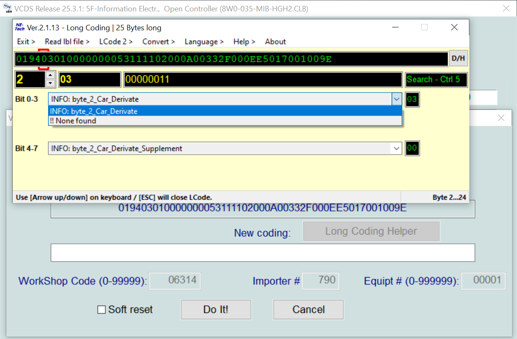Click the byte number field showing 2
Image resolution: width=517 pixels, height=339 pixels.
(x=30, y=80)
